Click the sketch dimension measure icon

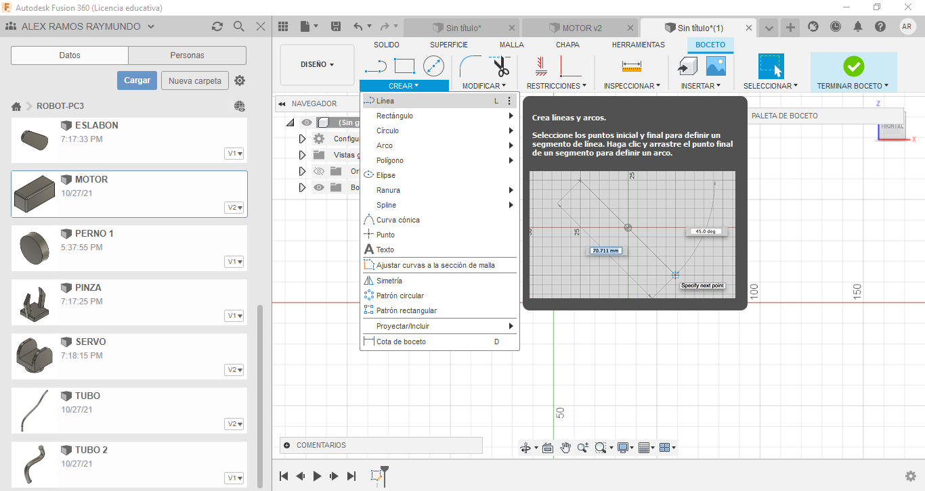coord(631,66)
